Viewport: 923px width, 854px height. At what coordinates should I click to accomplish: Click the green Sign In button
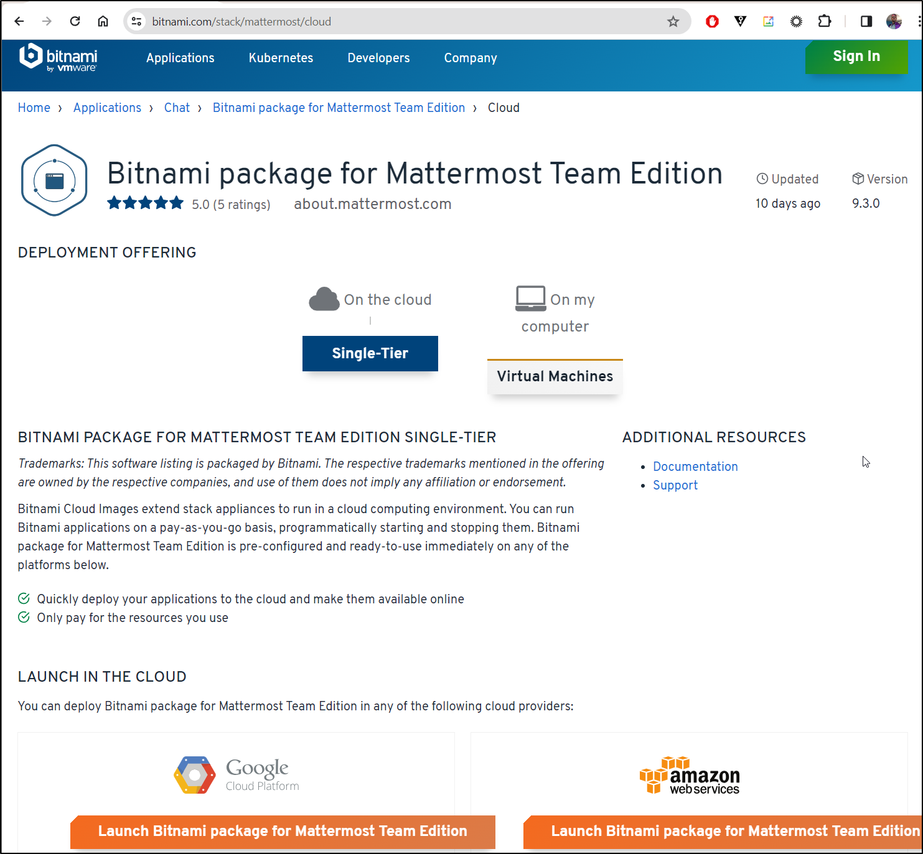point(856,57)
